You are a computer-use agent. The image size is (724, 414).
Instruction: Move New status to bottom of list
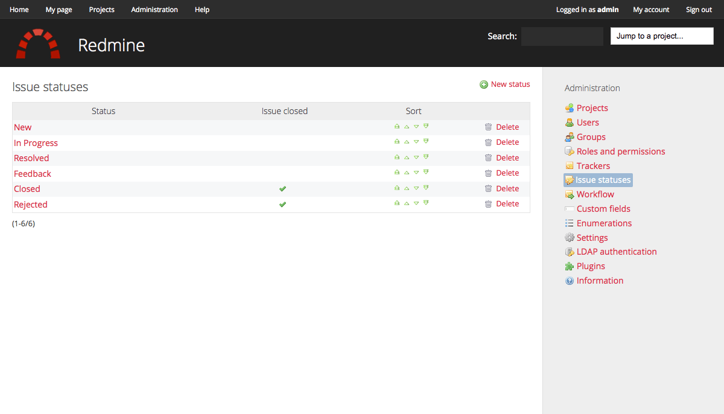426,126
